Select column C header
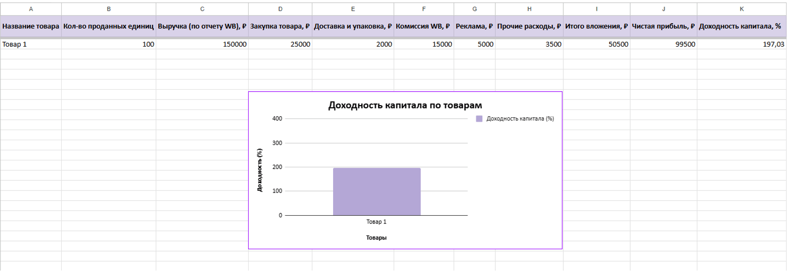Screen dimensions: 790x271 [202, 9]
